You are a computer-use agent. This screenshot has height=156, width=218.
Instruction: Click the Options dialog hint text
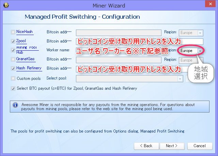[97, 131]
